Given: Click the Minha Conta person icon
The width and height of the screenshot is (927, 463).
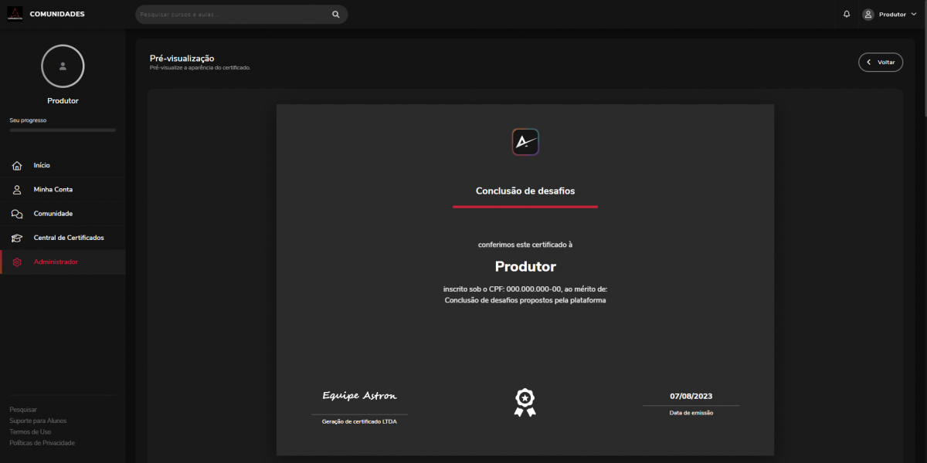Looking at the screenshot, I should pos(17,190).
